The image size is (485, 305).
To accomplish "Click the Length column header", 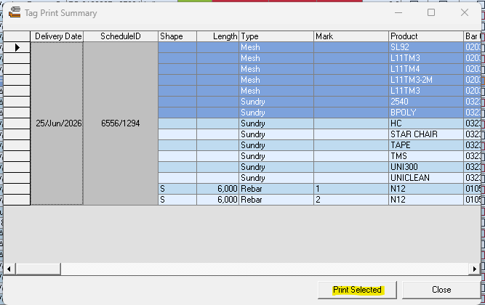I will pos(217,36).
